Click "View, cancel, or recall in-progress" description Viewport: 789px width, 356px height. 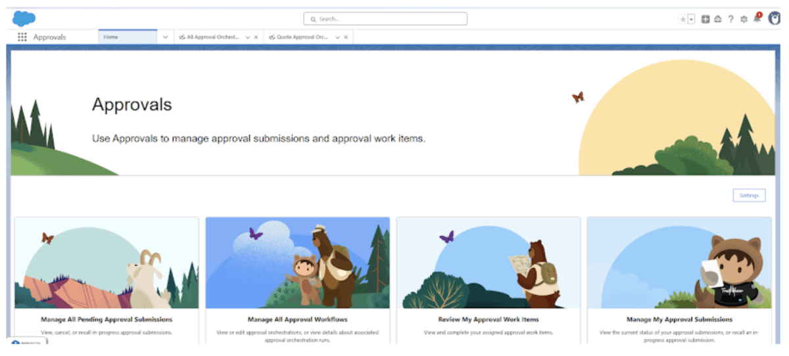(x=107, y=332)
